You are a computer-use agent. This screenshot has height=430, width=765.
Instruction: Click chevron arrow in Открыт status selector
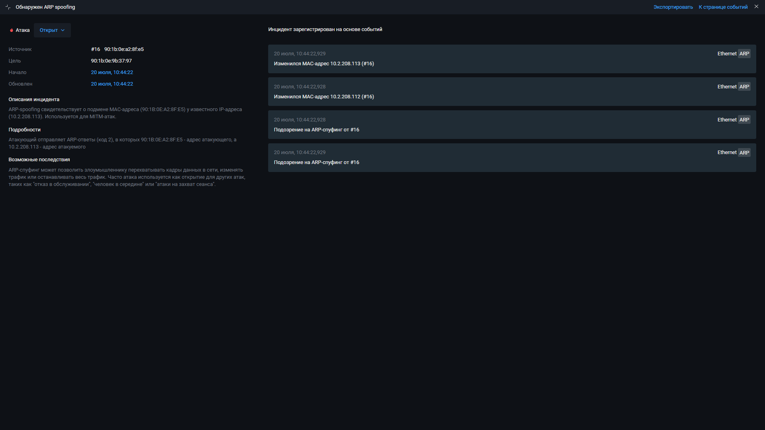pos(63,30)
